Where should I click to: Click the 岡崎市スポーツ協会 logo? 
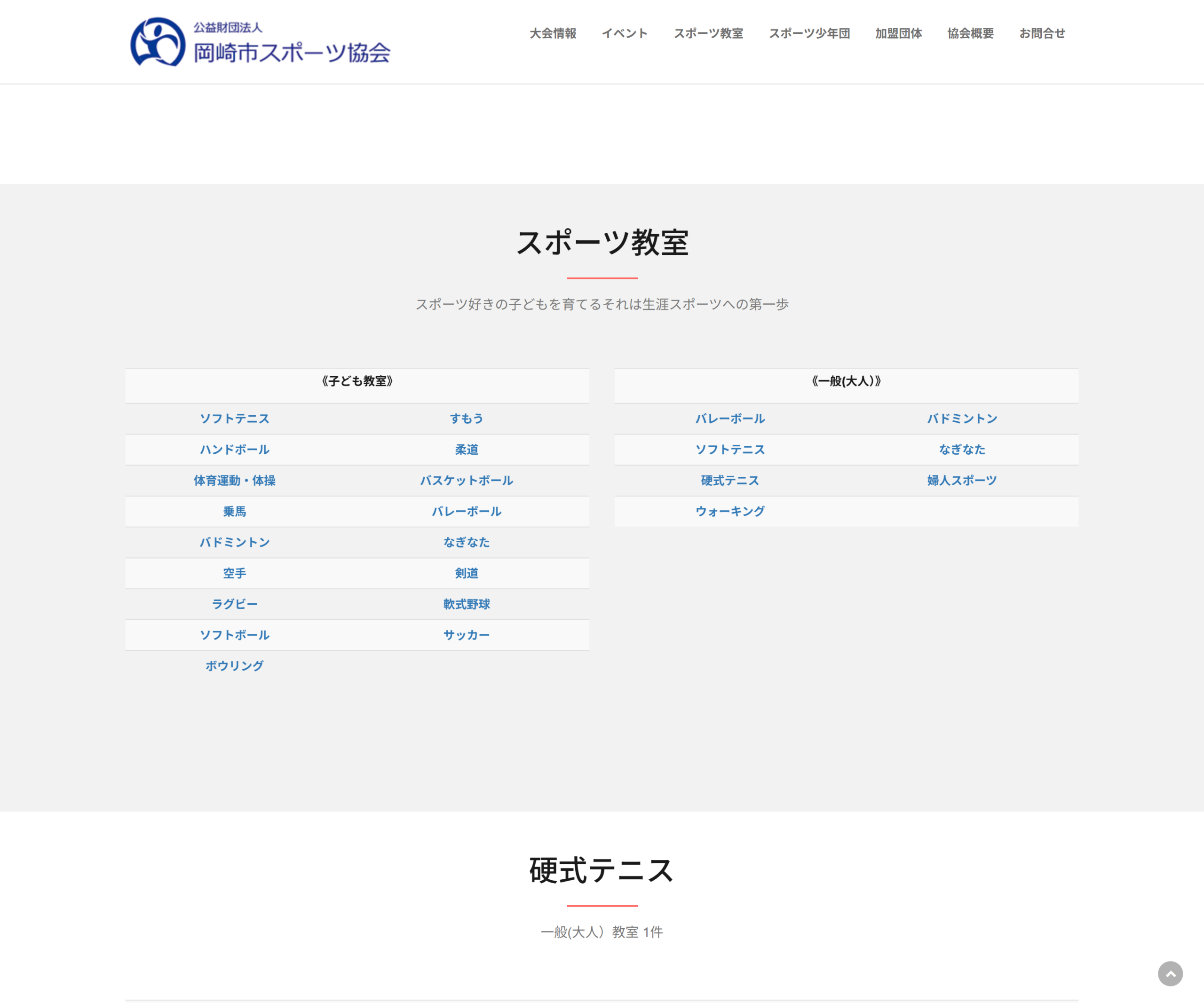coord(260,42)
